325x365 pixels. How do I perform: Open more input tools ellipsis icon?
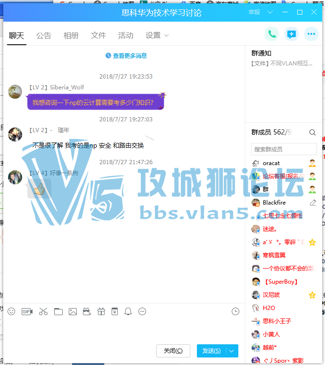(142, 311)
